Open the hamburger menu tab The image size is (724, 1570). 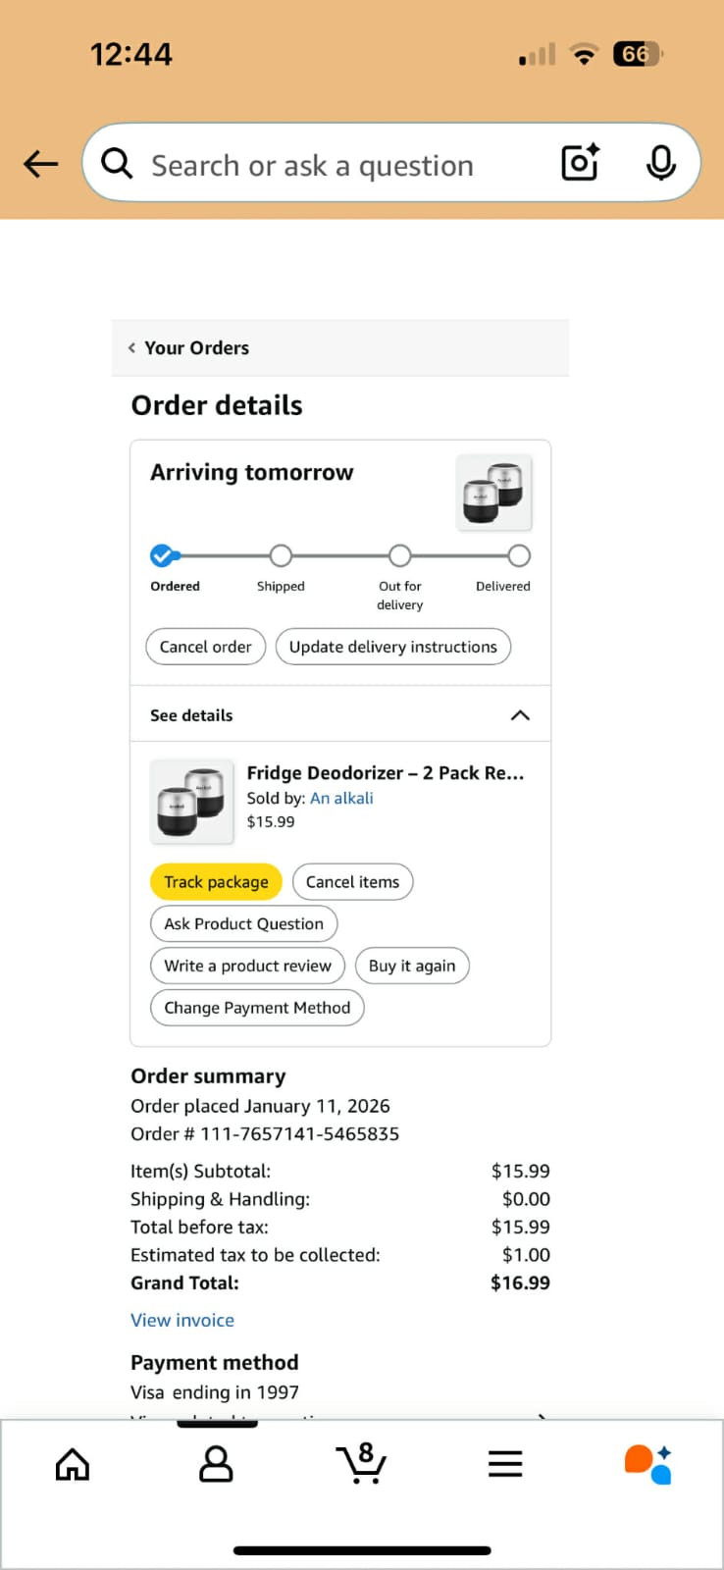pyautogui.click(x=505, y=1464)
